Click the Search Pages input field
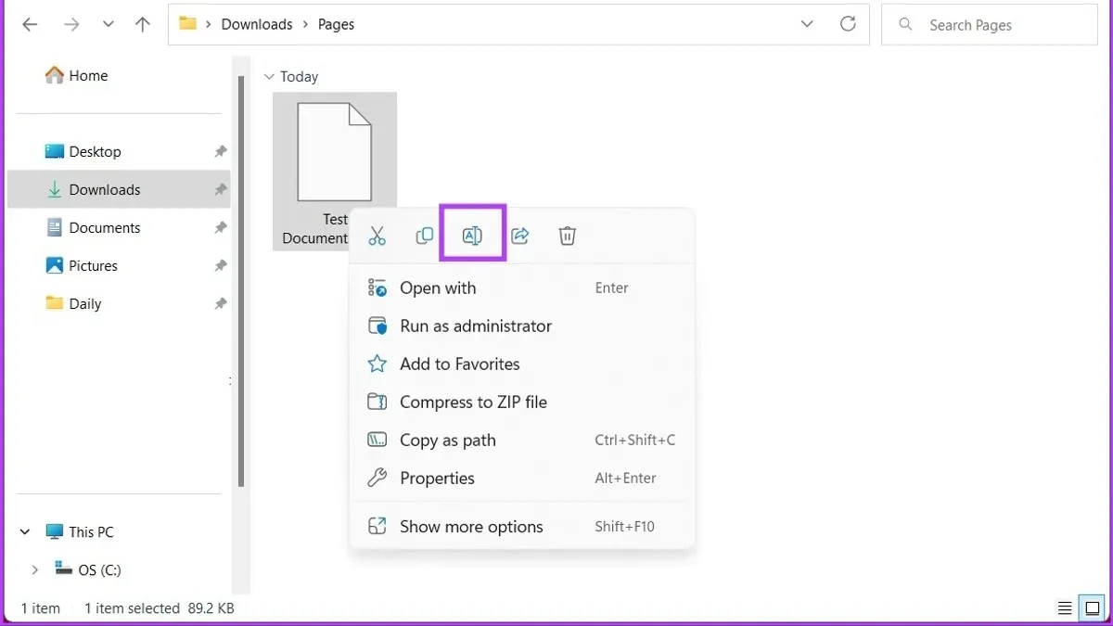The height and width of the screenshot is (626, 1113). pos(989,25)
